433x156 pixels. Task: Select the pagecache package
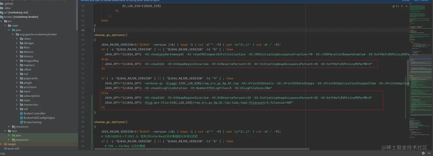tap(31, 78)
